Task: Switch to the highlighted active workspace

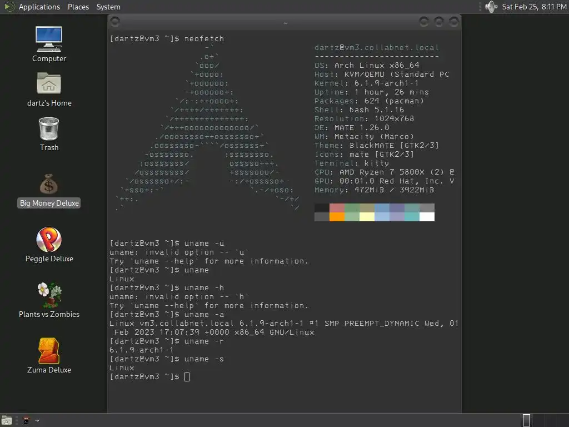Action: (526, 420)
